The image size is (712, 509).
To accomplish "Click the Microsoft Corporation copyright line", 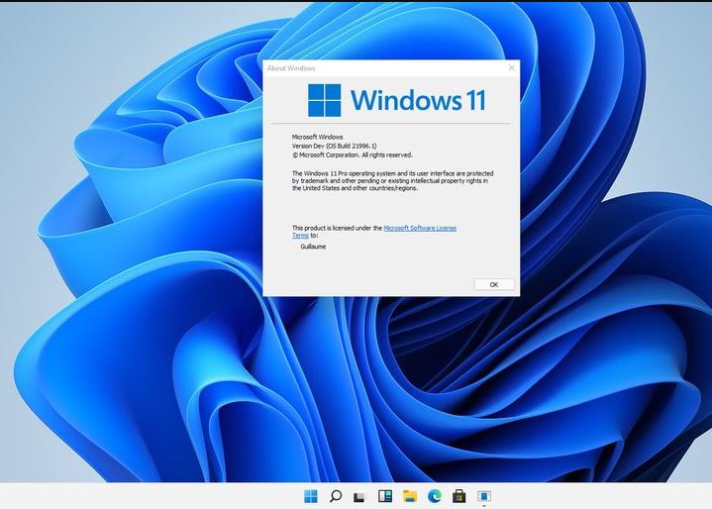I will [x=353, y=154].
